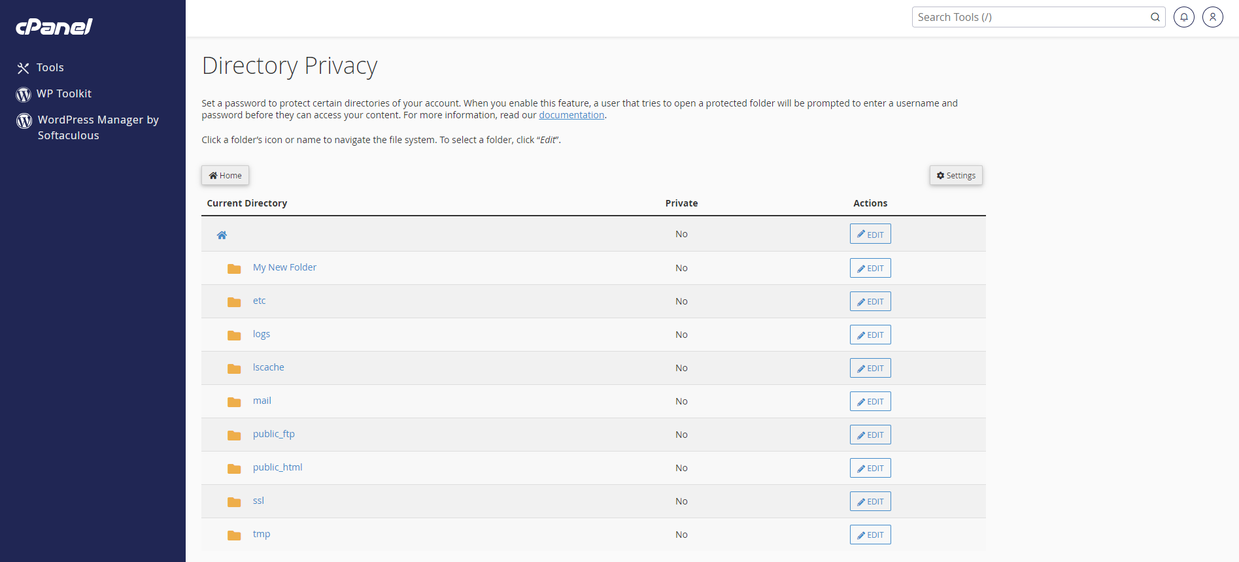The height and width of the screenshot is (562, 1239).
Task: Open Tools from the sidebar
Action: tap(50, 67)
